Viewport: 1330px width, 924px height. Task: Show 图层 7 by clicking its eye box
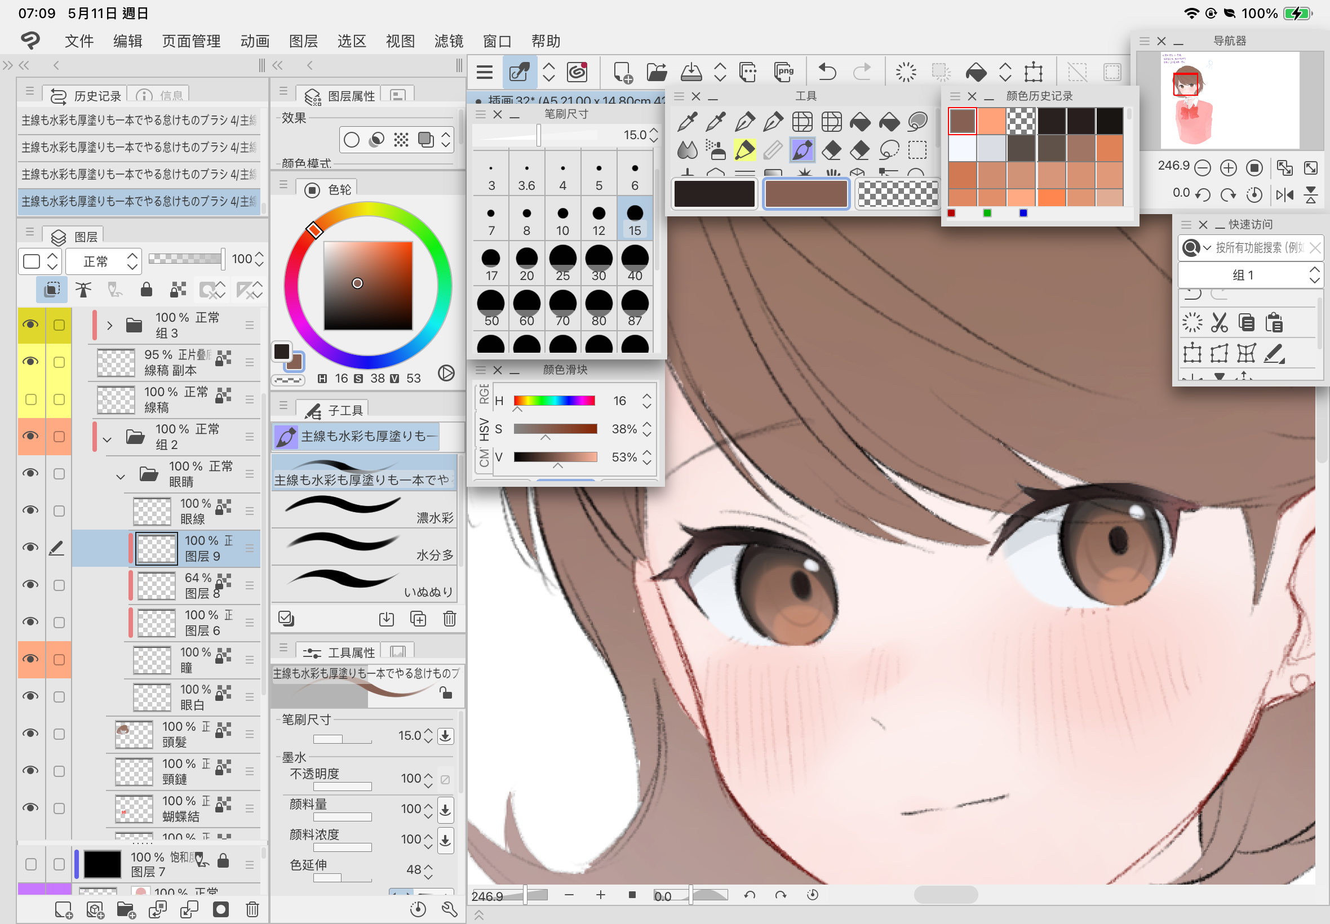click(x=30, y=864)
